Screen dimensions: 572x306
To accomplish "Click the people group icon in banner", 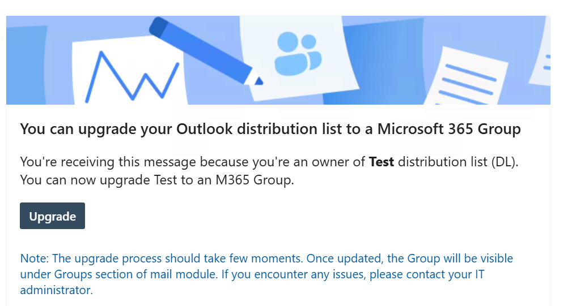I will (x=298, y=54).
